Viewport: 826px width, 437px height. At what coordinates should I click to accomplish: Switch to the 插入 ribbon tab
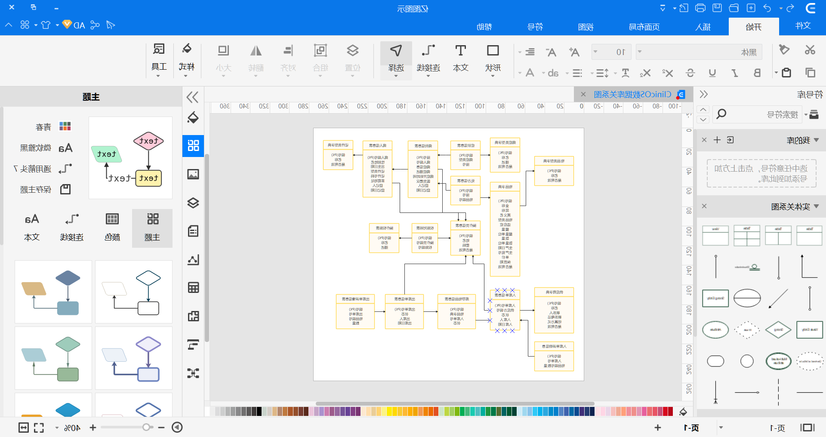pyautogui.click(x=703, y=27)
